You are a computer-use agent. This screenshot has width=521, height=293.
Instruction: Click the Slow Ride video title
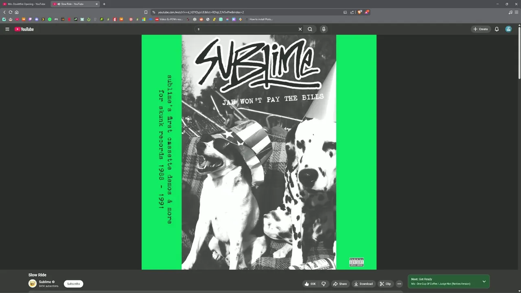pos(37,275)
